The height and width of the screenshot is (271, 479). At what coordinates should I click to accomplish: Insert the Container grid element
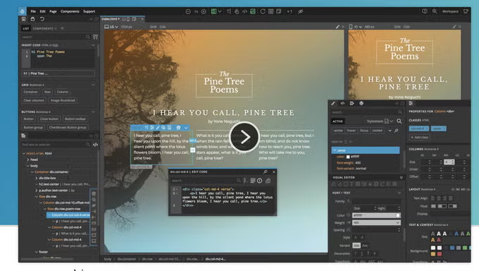(30, 92)
